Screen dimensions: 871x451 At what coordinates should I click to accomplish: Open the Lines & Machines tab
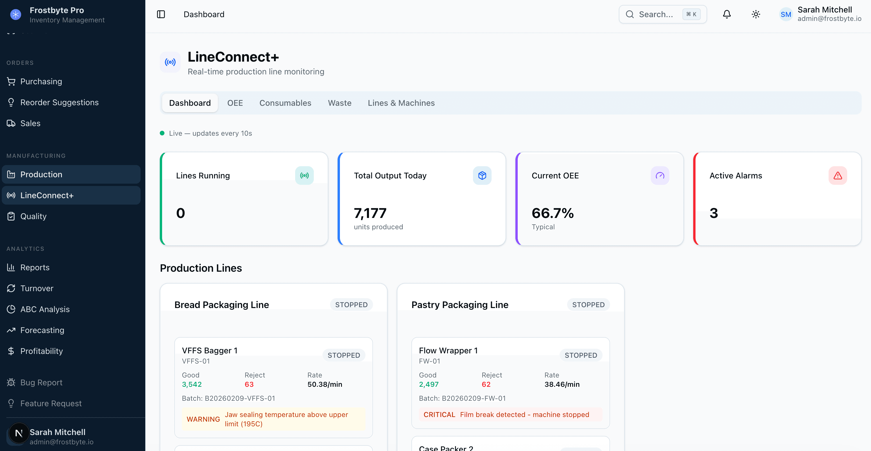pos(401,103)
